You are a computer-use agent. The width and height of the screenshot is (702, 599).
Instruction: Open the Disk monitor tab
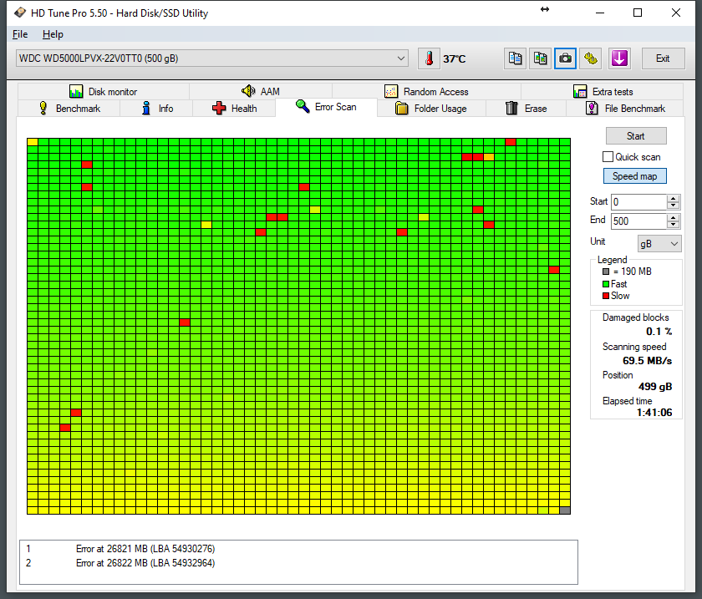(103, 92)
